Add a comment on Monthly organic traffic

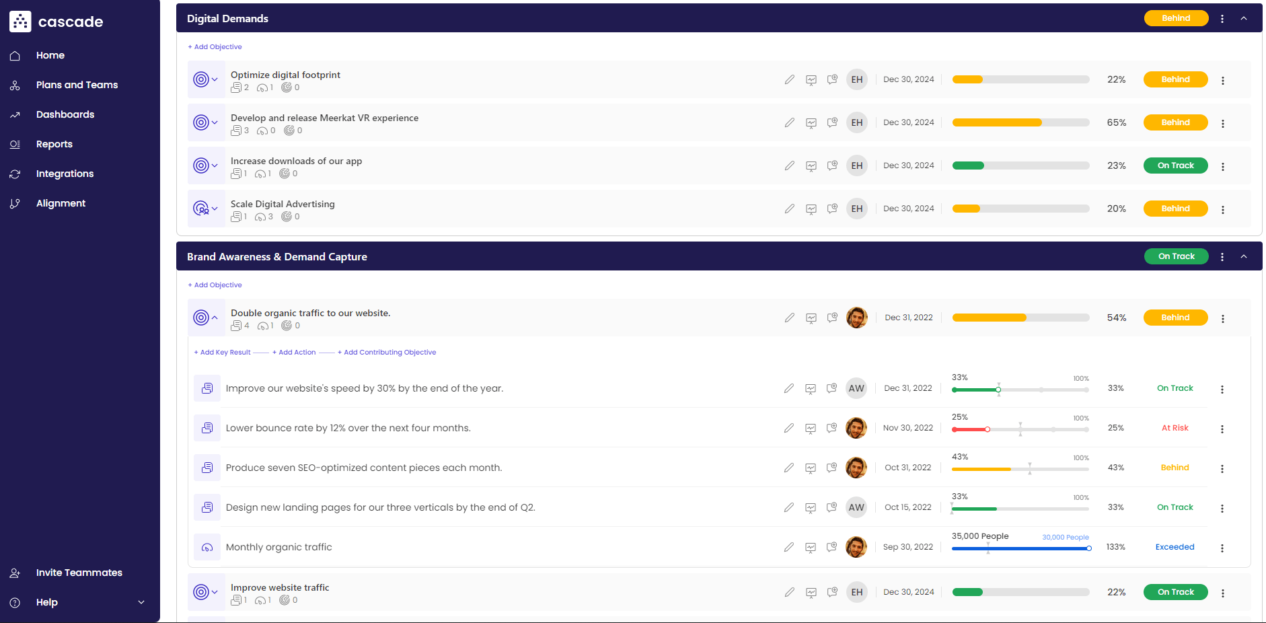(x=832, y=547)
